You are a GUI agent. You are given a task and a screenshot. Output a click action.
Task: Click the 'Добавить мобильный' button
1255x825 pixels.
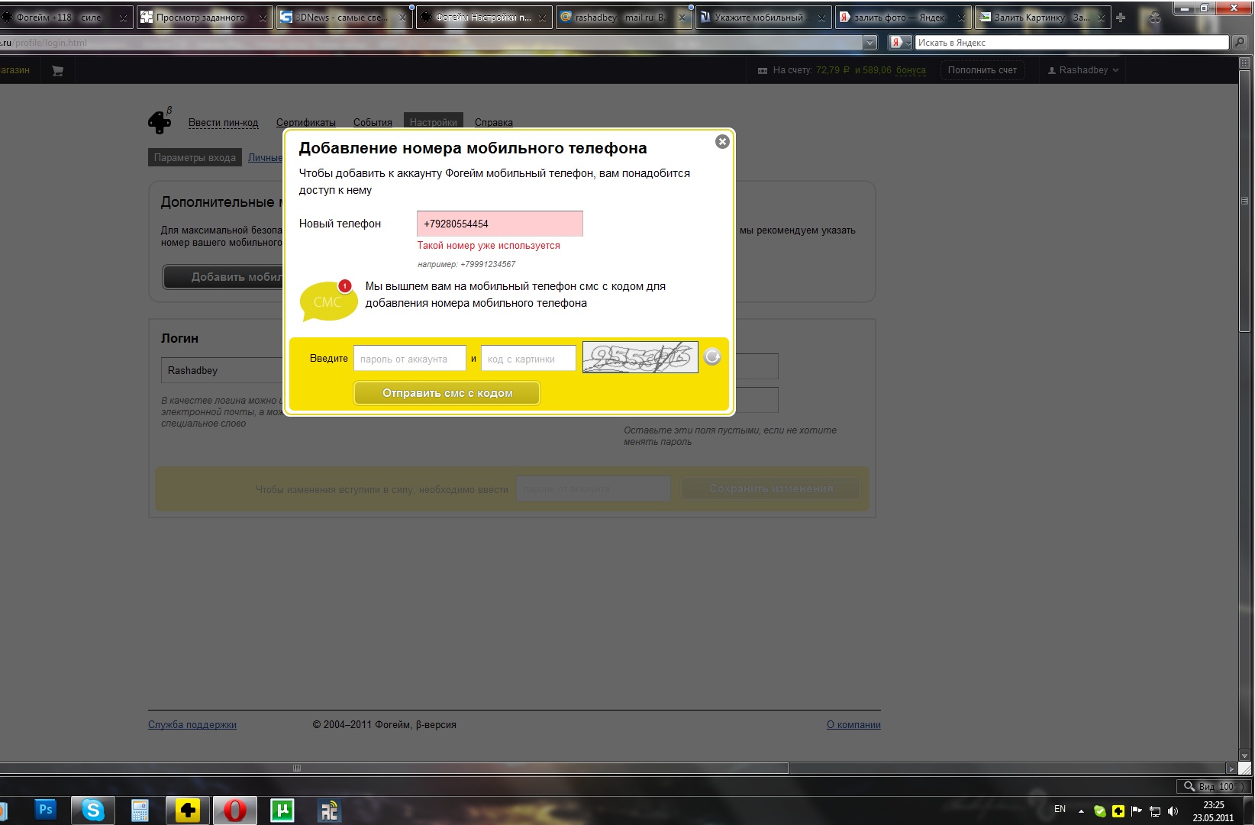coord(223,277)
